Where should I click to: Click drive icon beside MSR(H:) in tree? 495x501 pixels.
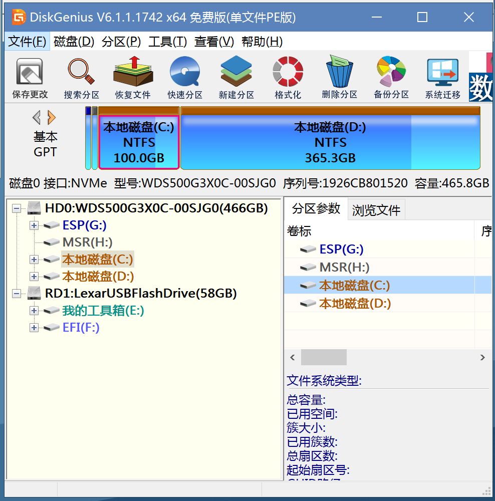[x=52, y=242]
